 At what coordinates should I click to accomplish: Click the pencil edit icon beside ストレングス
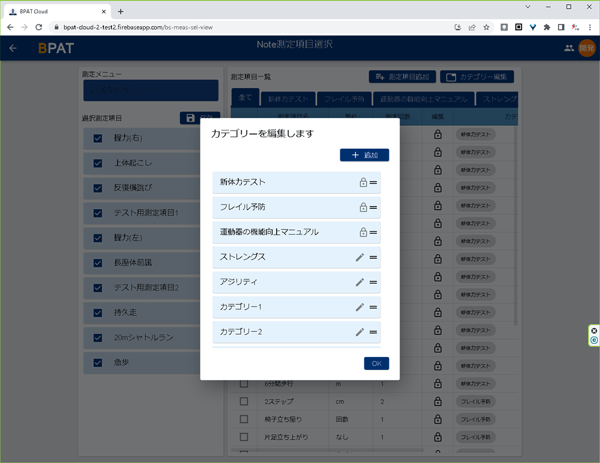[x=360, y=258]
